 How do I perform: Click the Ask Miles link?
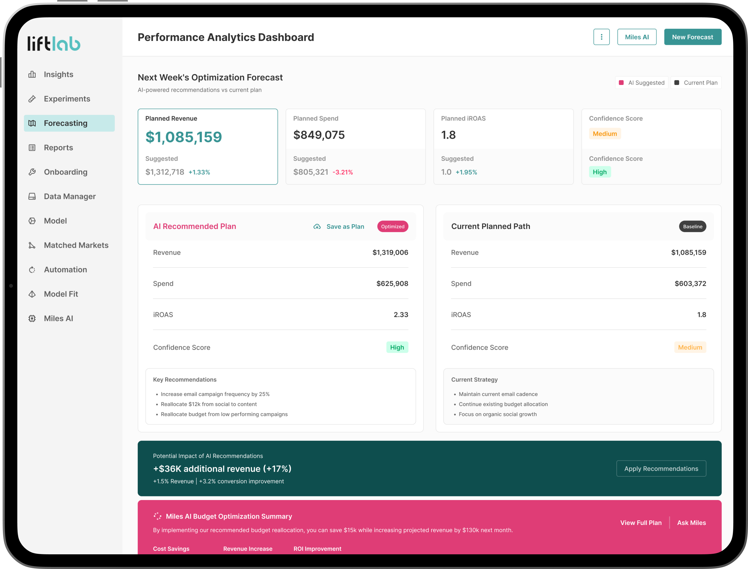[691, 523]
